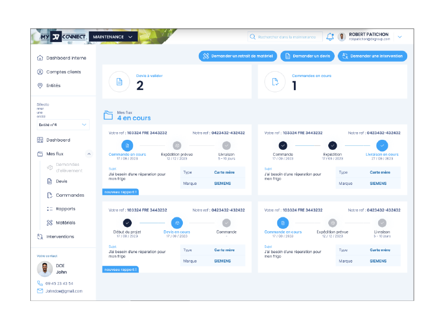Select the Livraison en cours step circle
This screenshot has width=444, height=333.
(x=382, y=145)
